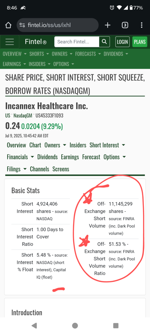This screenshot has height=334, width=150.
Task: Tap the Android back navigation button
Action: point(34,326)
